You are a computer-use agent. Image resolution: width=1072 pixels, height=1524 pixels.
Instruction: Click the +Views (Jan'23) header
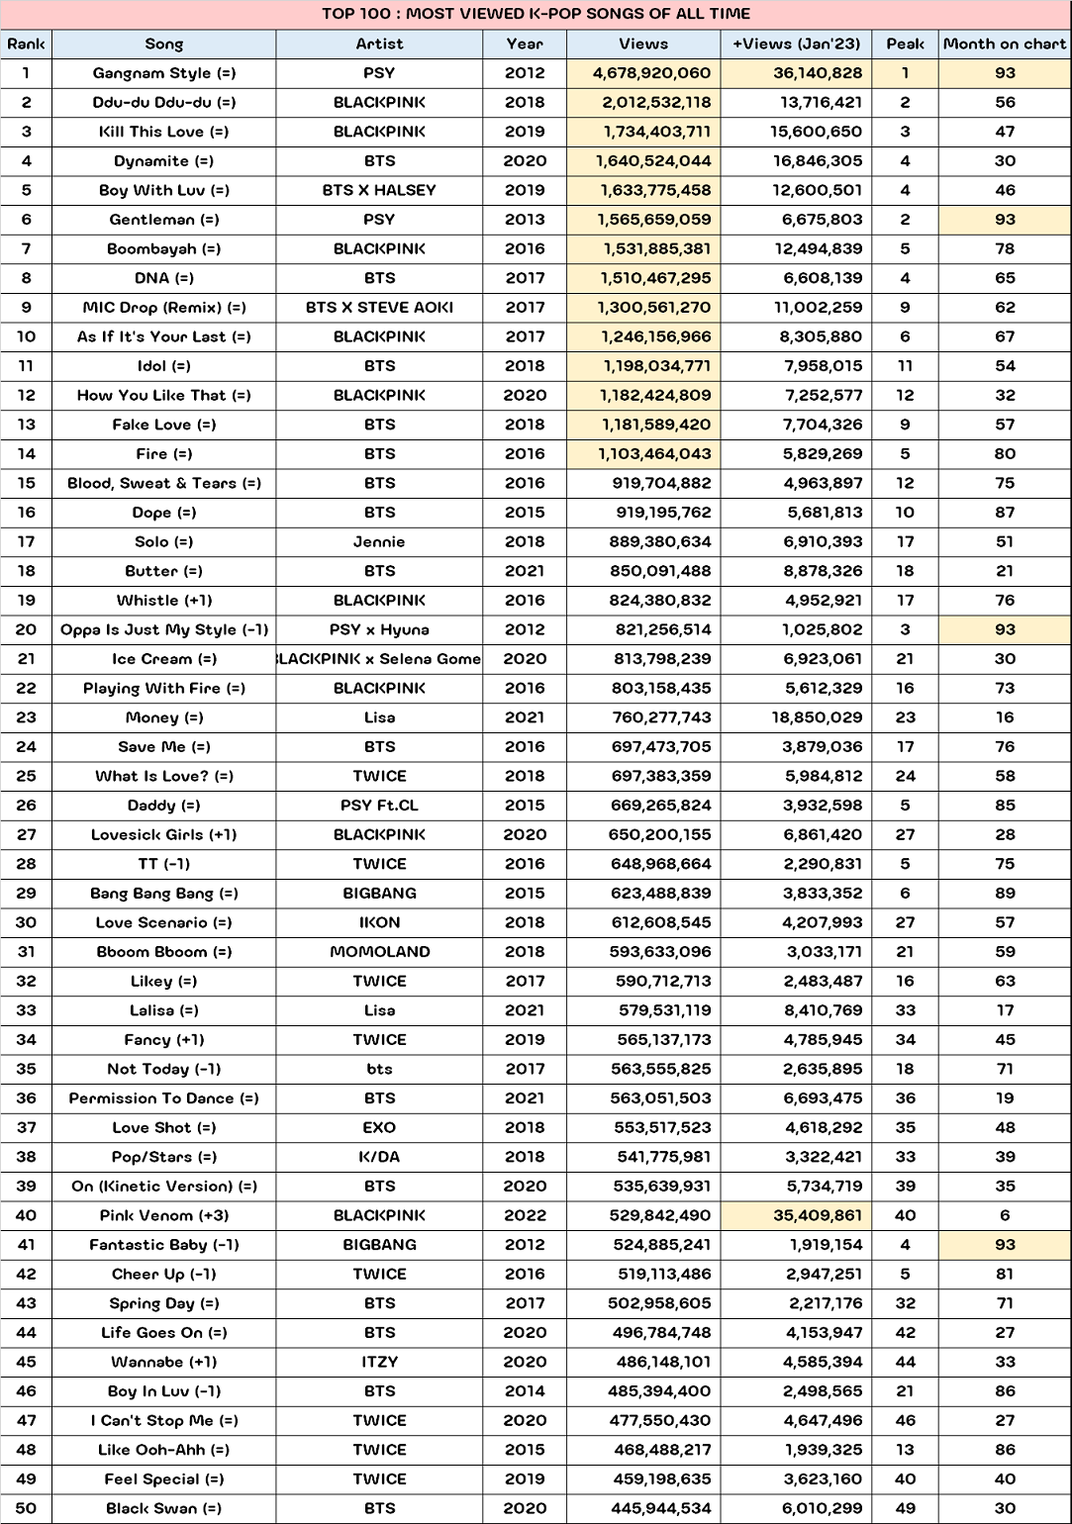click(796, 44)
